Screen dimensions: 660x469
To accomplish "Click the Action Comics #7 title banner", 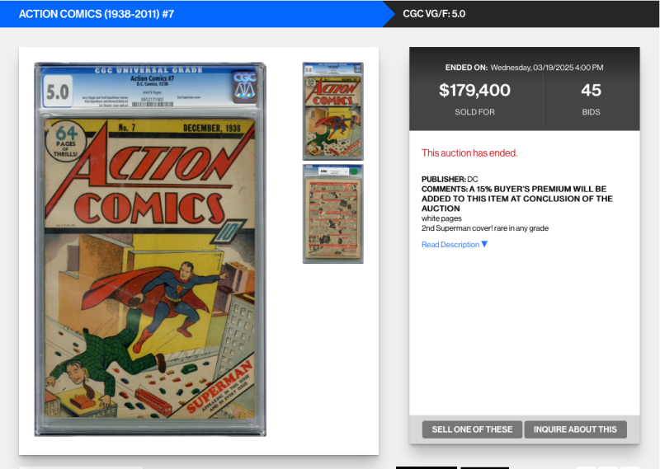I will (97, 14).
